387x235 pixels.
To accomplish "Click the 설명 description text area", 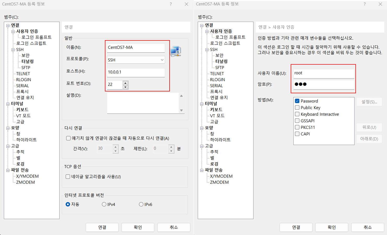I will tap(143, 103).
